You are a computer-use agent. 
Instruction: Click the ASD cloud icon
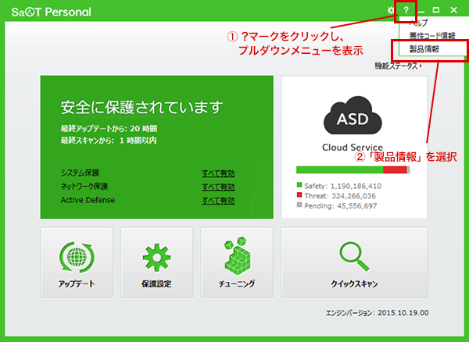[x=353, y=116]
